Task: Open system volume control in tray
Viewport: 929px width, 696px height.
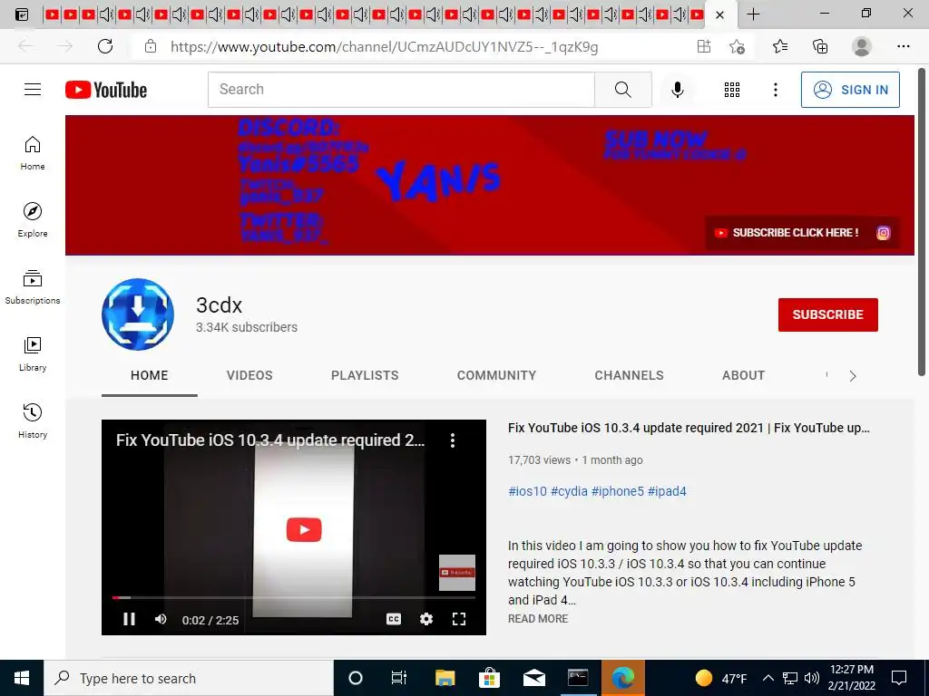Action: coord(812,678)
